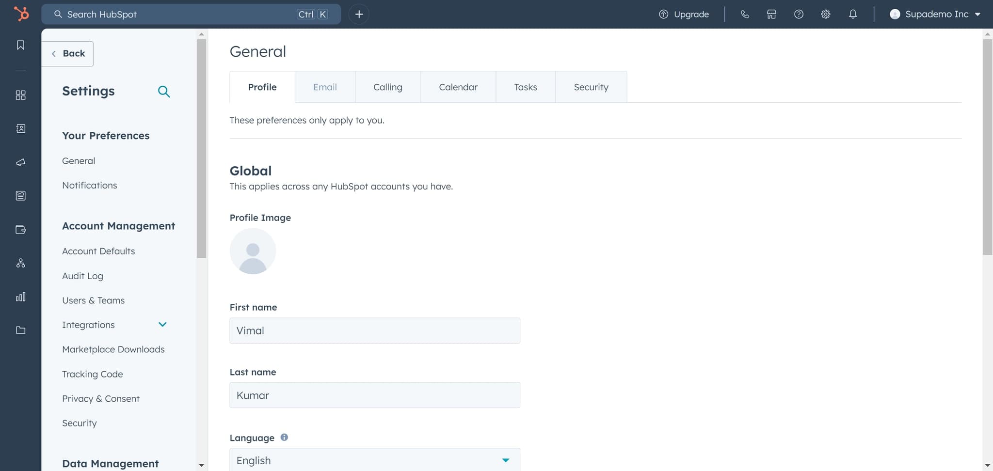Click the Back button

[x=68, y=54]
